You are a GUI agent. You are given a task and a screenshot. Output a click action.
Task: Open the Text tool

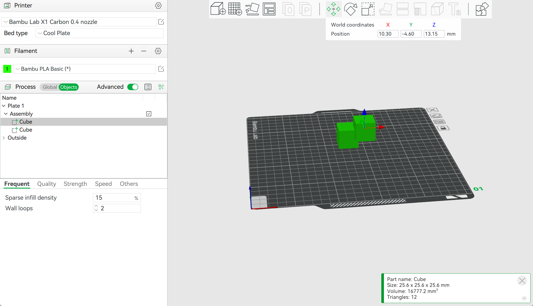tap(455, 9)
